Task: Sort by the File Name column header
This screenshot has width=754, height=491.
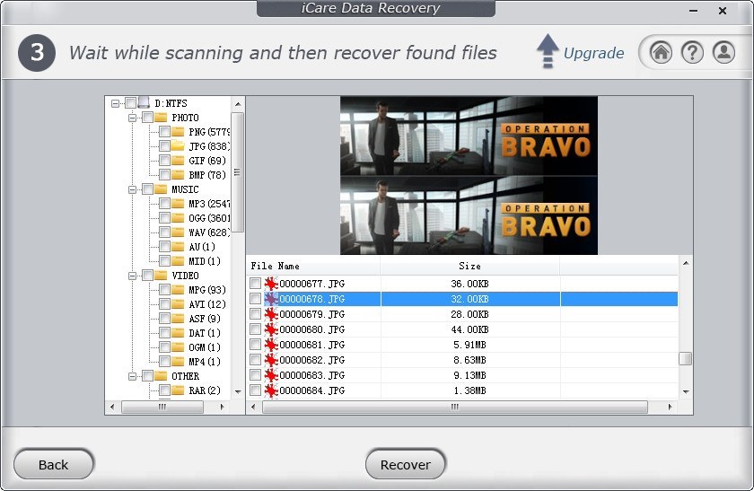Action: [x=313, y=266]
